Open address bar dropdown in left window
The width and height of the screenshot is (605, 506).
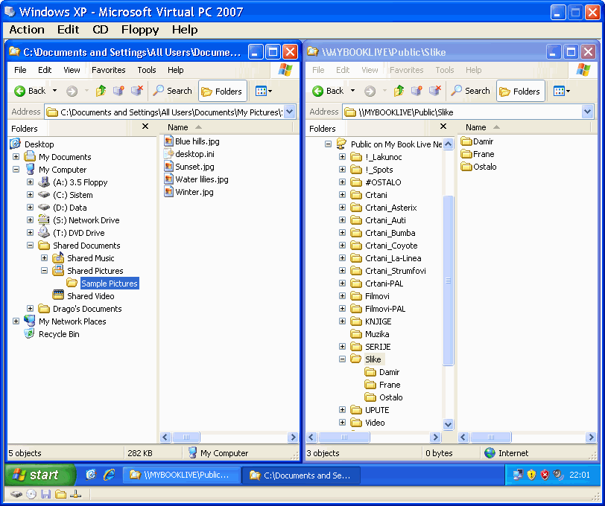coord(290,112)
